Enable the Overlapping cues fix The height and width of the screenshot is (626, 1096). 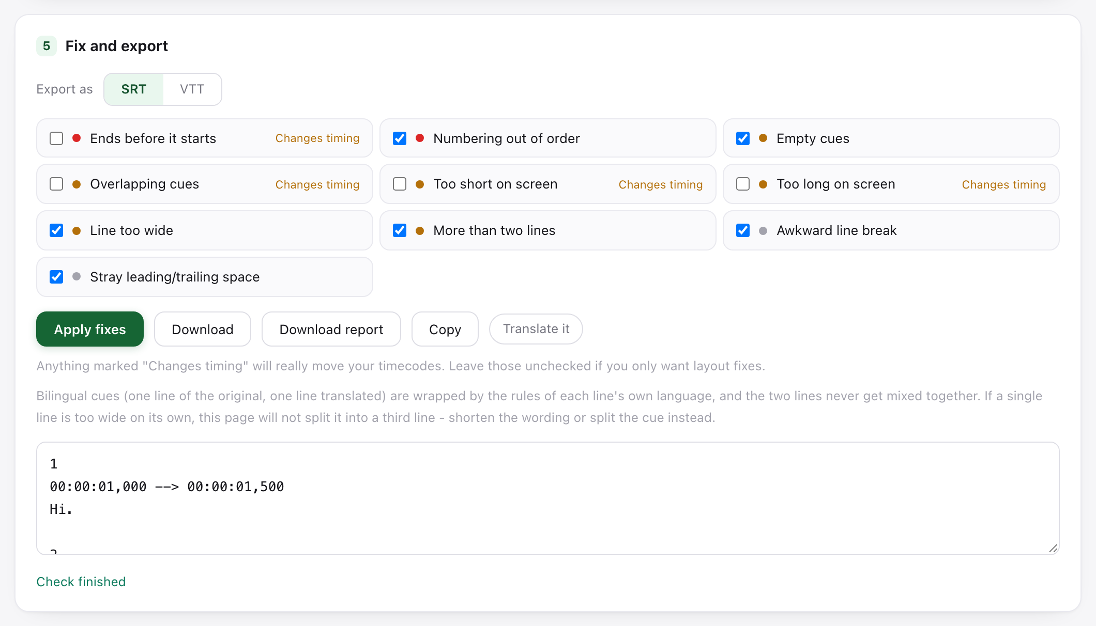click(56, 184)
